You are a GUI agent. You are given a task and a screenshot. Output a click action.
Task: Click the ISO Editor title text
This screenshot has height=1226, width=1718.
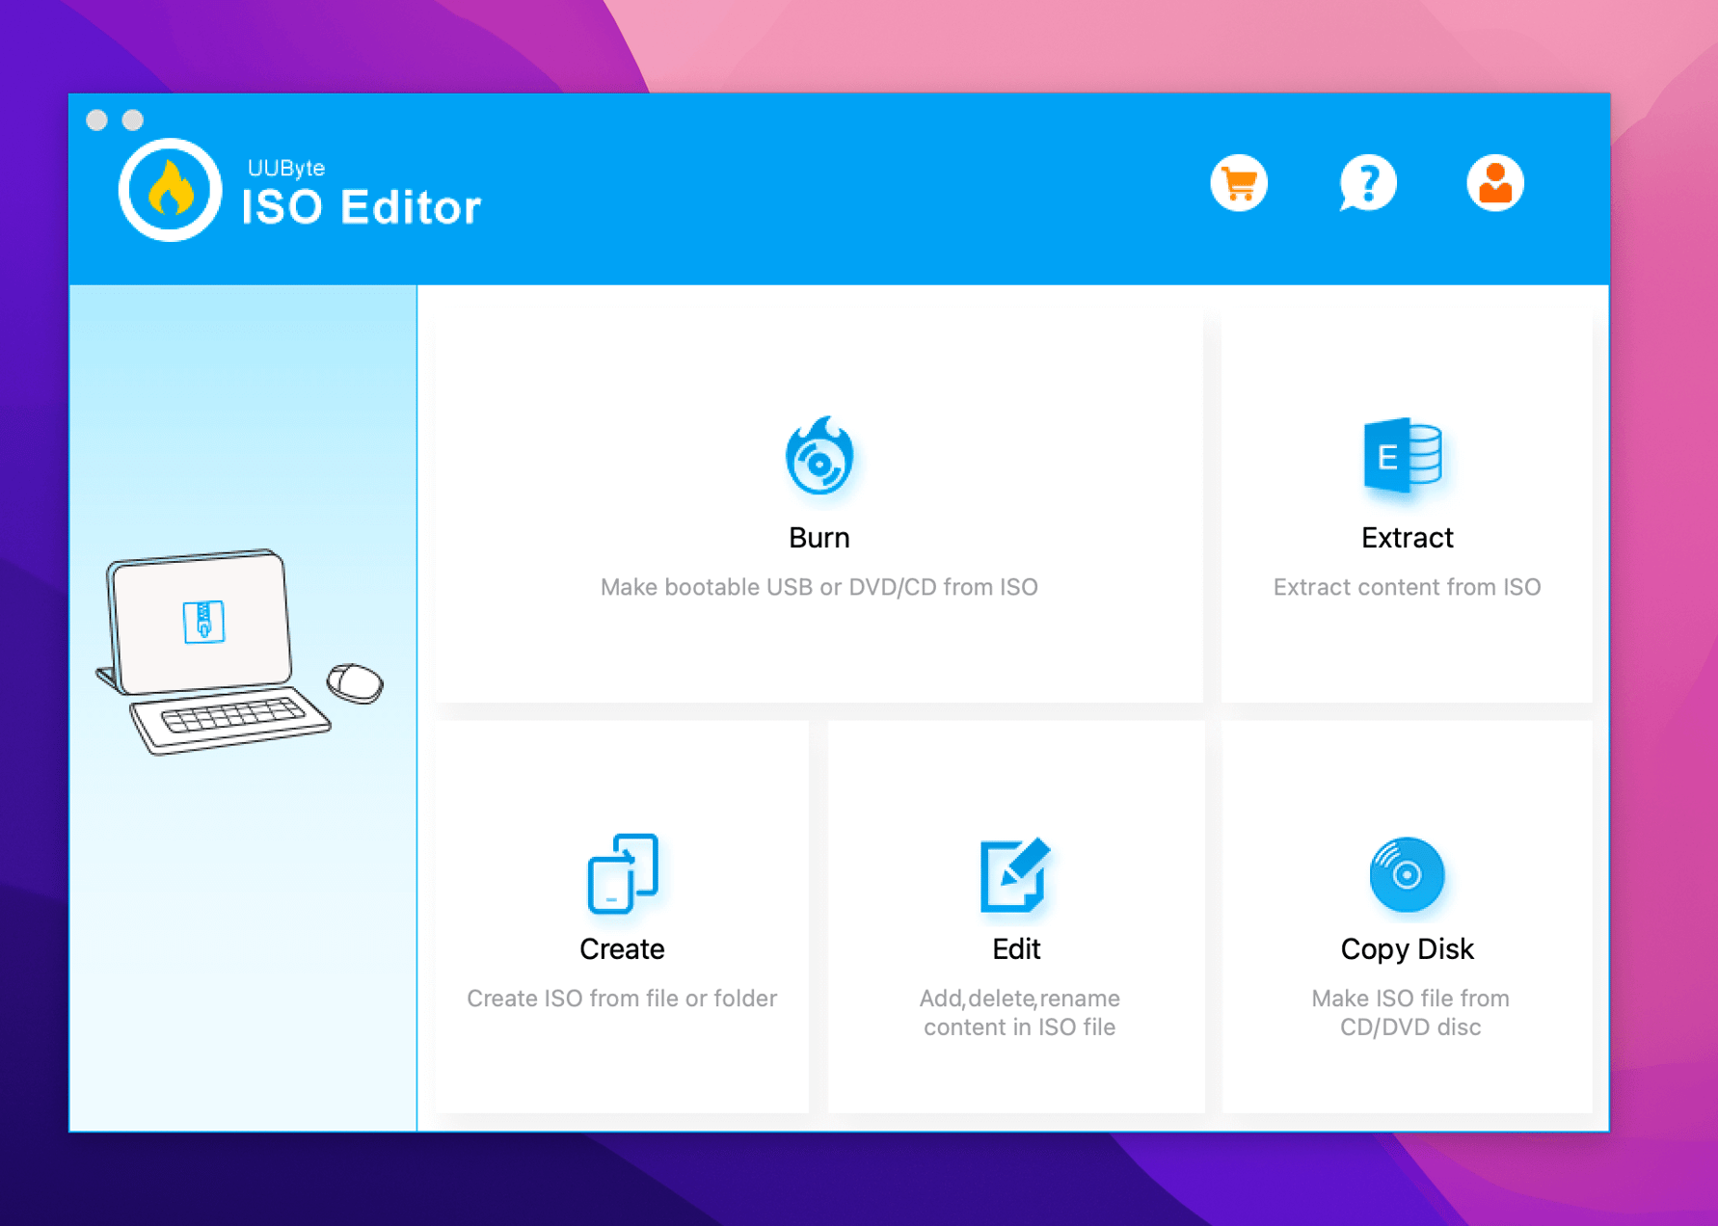361,207
